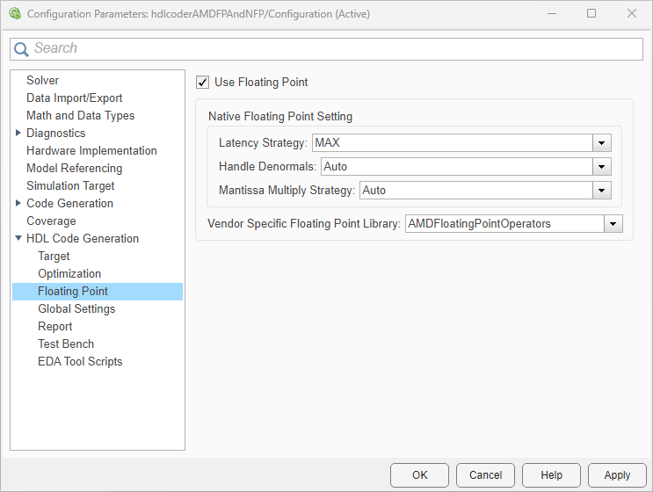Open the Handle Denormals dropdown
The image size is (653, 492).
pos(602,166)
